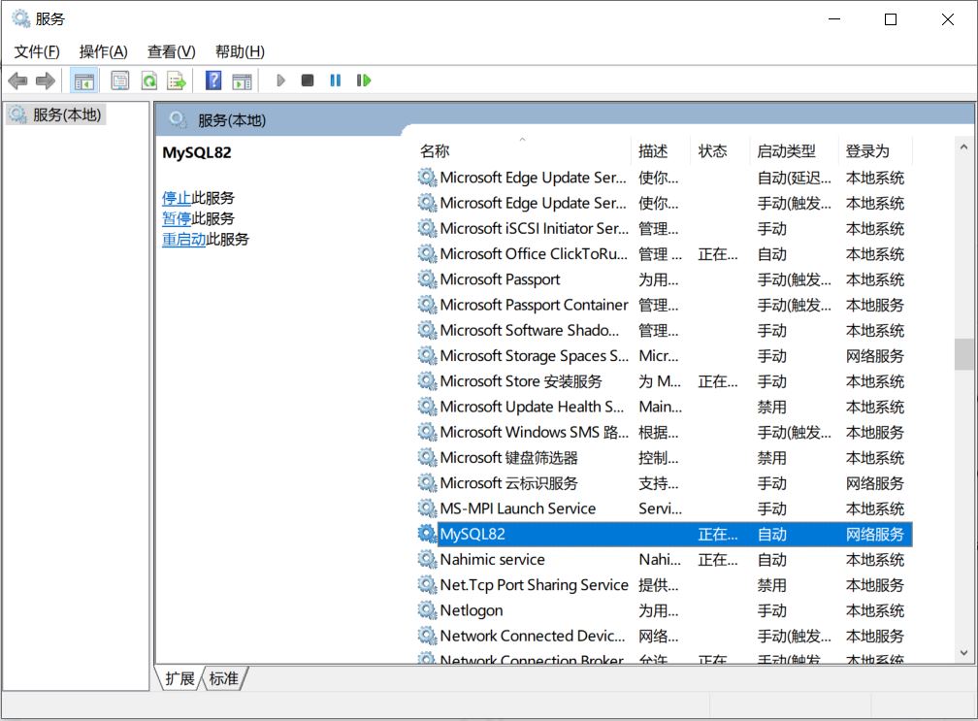Screen dimensions: 978x721
Task: Select Microsoft Windows SMS 路... service
Action: pyautogui.click(x=665, y=432)
